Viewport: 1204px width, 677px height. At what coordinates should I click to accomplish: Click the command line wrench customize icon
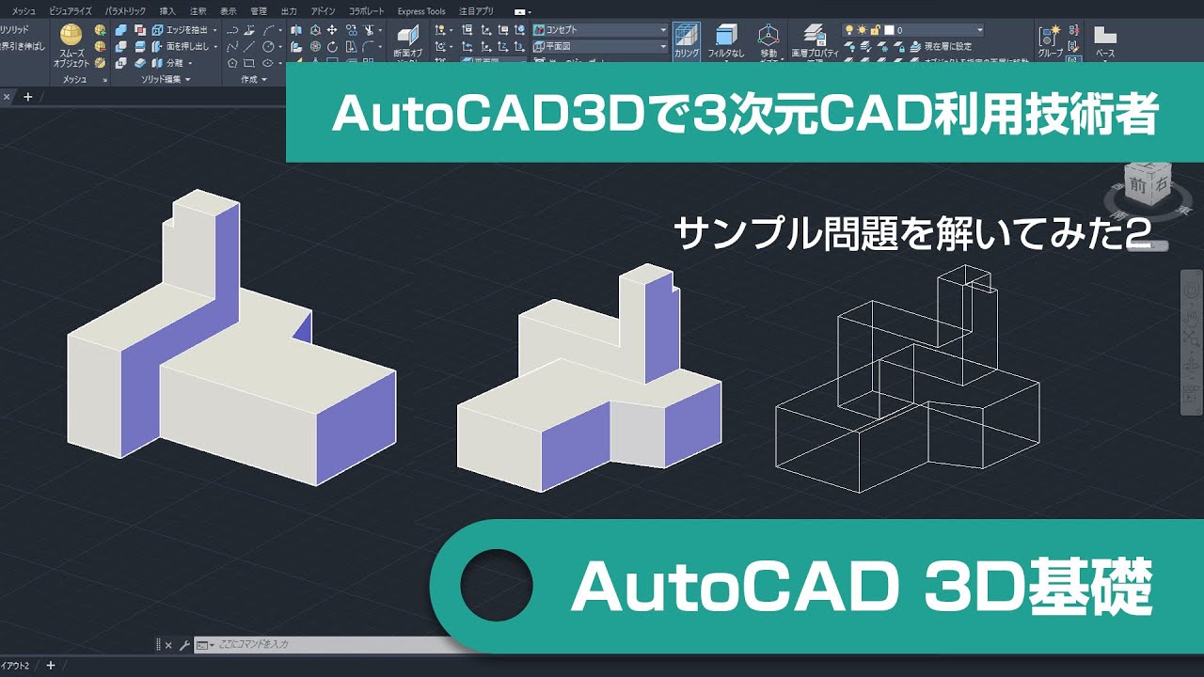(183, 646)
